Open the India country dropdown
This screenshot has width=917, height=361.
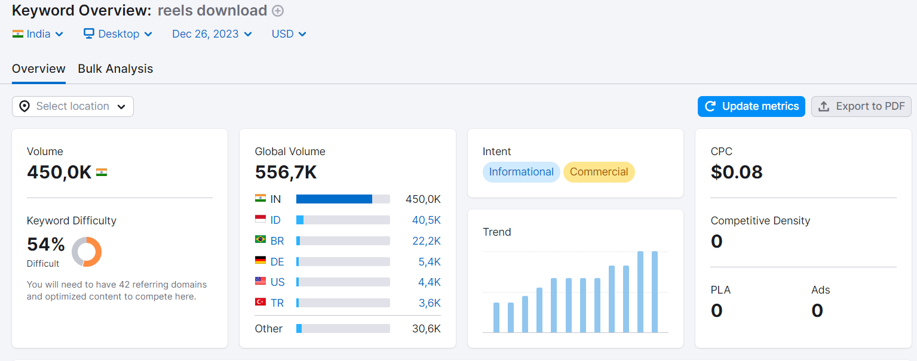tap(38, 34)
